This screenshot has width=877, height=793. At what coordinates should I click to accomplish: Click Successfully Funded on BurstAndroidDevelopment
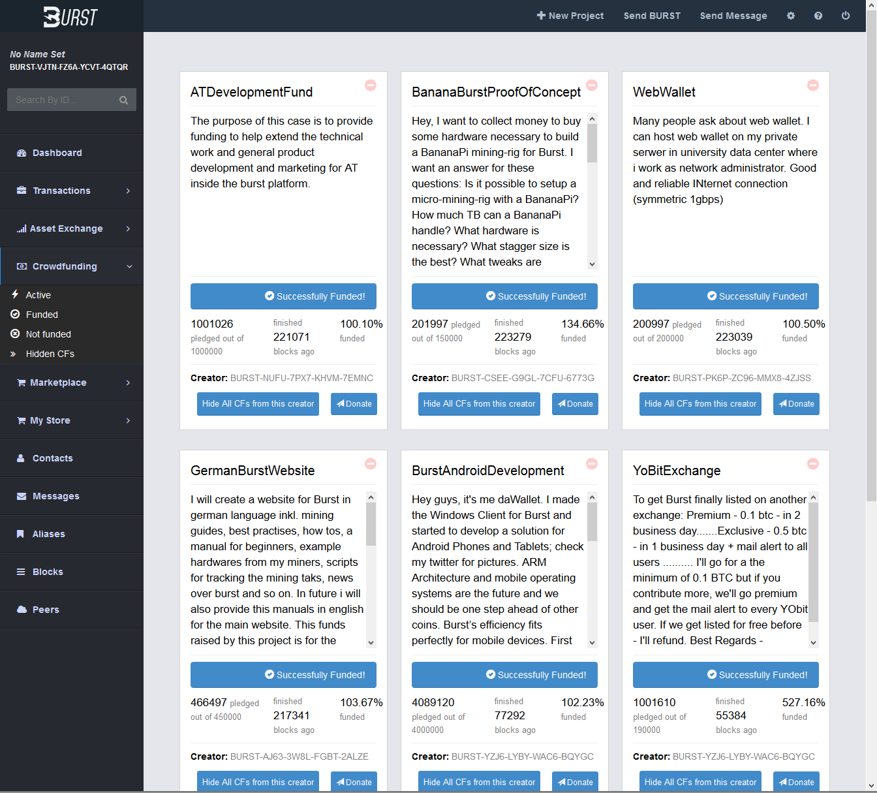click(504, 675)
